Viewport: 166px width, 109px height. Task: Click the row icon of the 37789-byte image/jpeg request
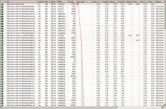[x=2, y=33]
